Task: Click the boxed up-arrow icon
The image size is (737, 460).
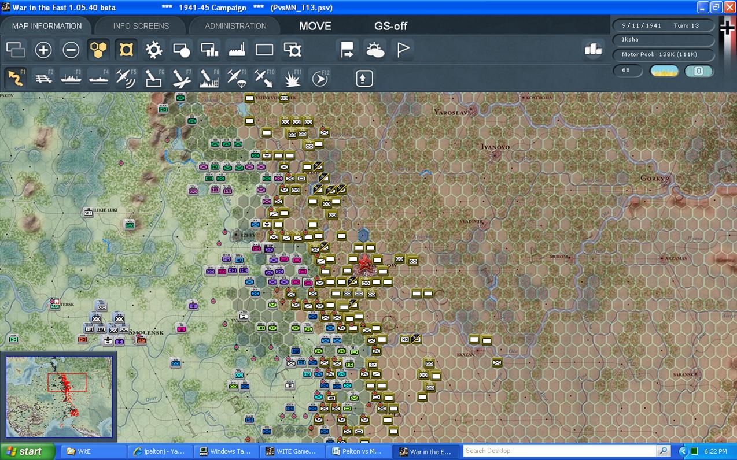Action: coord(364,78)
